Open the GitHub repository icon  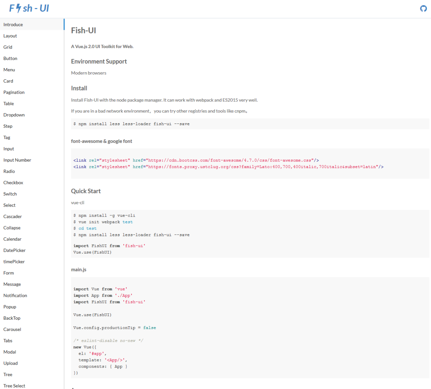pos(423,8)
